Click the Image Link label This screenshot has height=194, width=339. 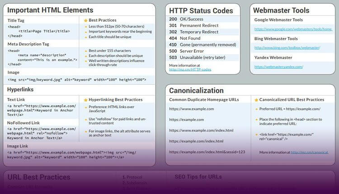click(x=18, y=146)
